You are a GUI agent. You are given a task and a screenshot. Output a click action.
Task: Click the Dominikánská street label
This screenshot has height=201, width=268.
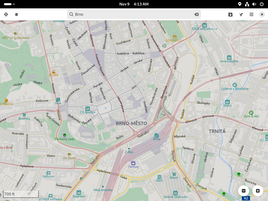pyautogui.click(x=72, y=95)
